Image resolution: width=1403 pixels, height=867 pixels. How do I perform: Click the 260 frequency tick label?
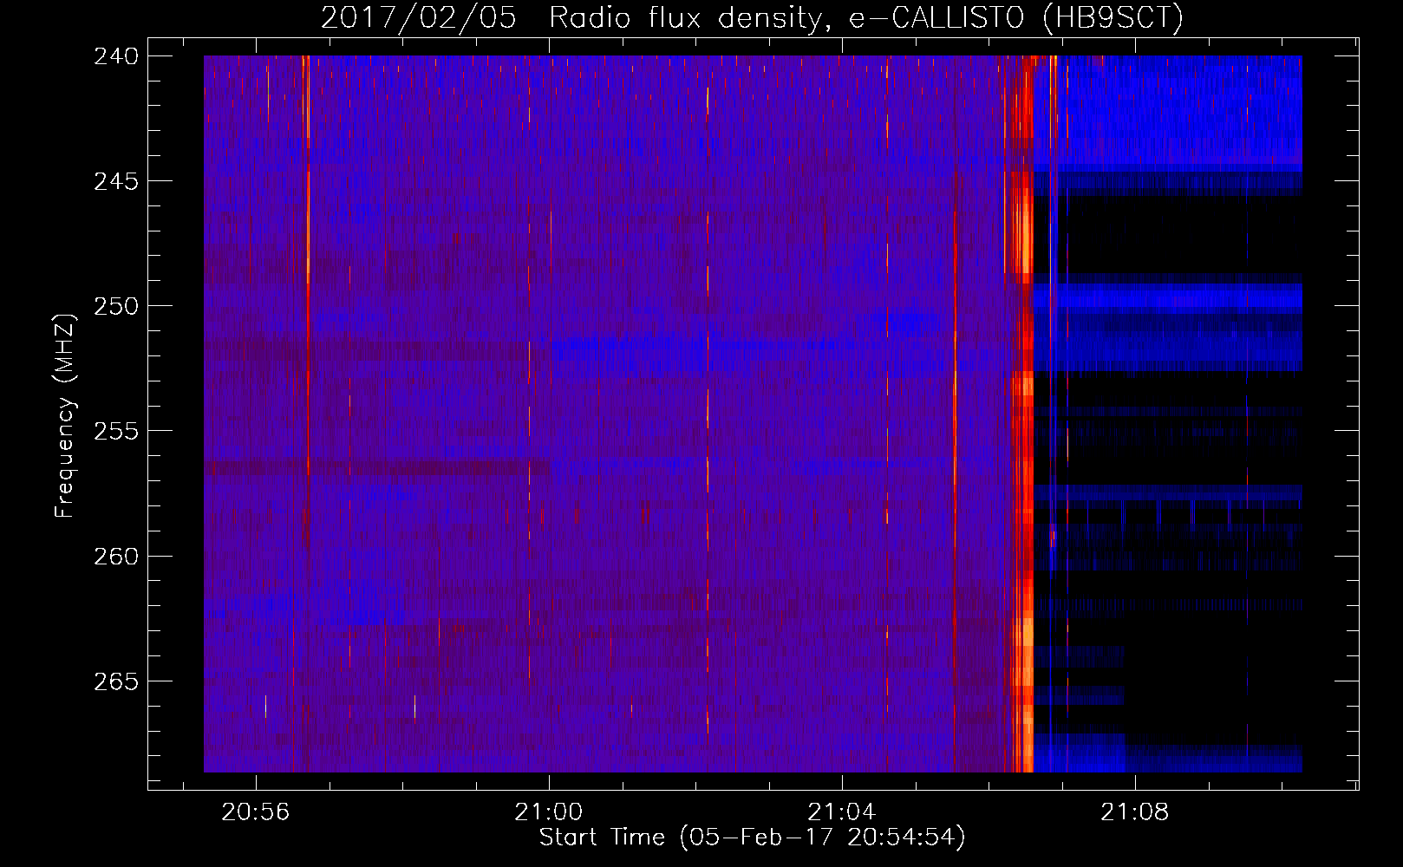click(x=115, y=556)
